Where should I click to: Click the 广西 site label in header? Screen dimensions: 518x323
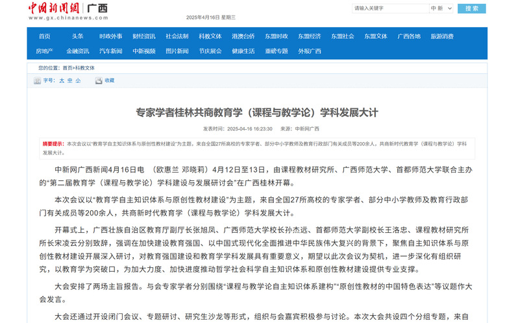(x=97, y=8)
